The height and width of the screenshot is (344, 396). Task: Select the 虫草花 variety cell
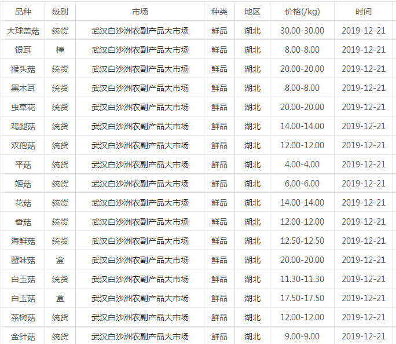pyautogui.click(x=23, y=107)
